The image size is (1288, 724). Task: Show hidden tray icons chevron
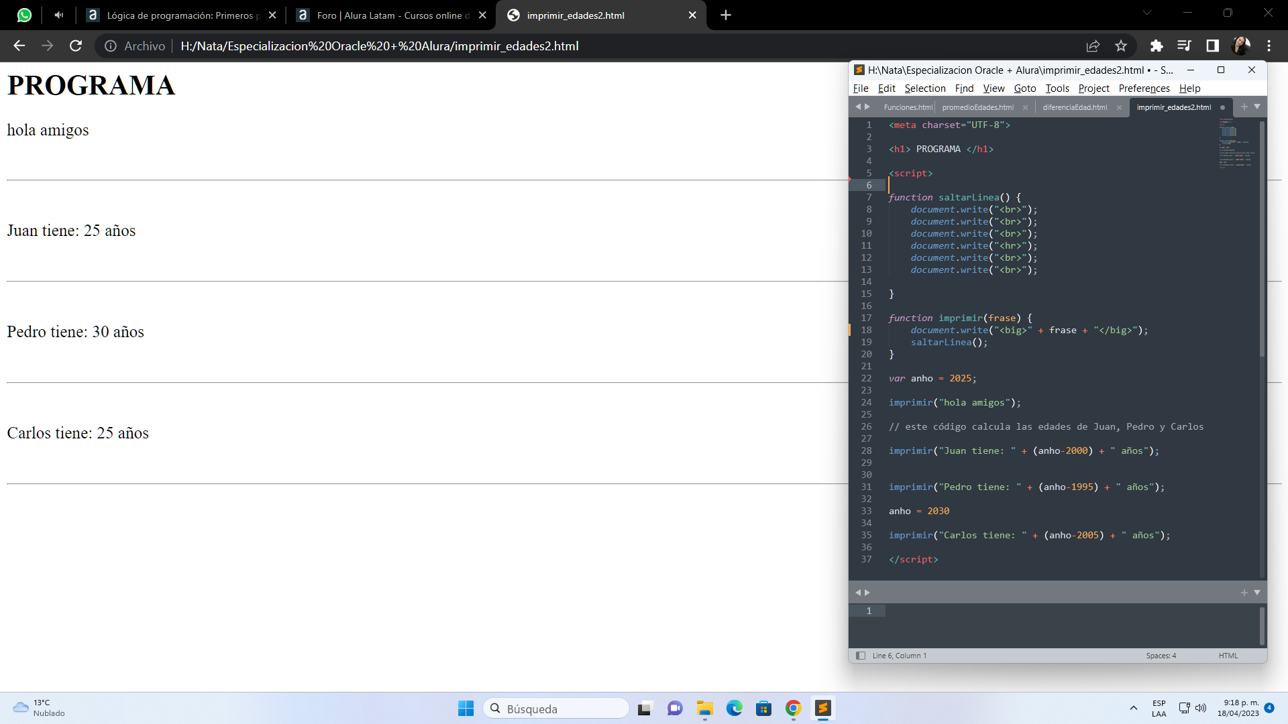1133,708
